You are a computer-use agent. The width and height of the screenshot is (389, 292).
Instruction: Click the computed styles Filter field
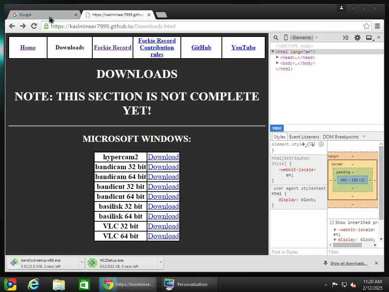point(356,252)
